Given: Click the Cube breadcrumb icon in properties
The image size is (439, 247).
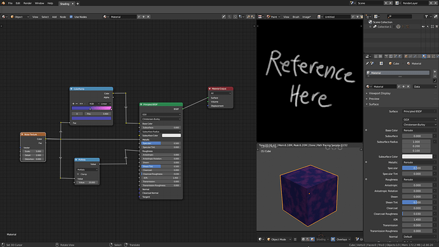Looking at the screenshot, I should point(390,64).
